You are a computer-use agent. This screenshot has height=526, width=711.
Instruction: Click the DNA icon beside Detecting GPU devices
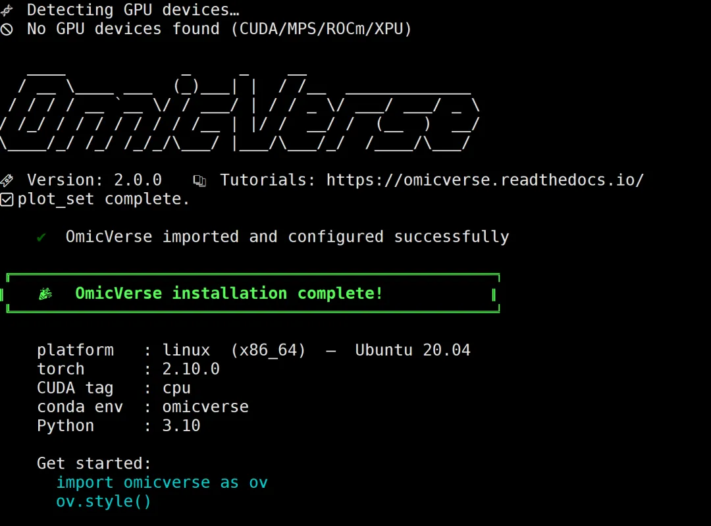[x=6, y=10]
